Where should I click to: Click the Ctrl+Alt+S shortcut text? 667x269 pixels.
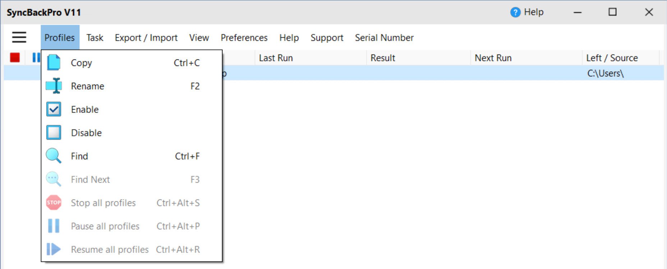[178, 203]
